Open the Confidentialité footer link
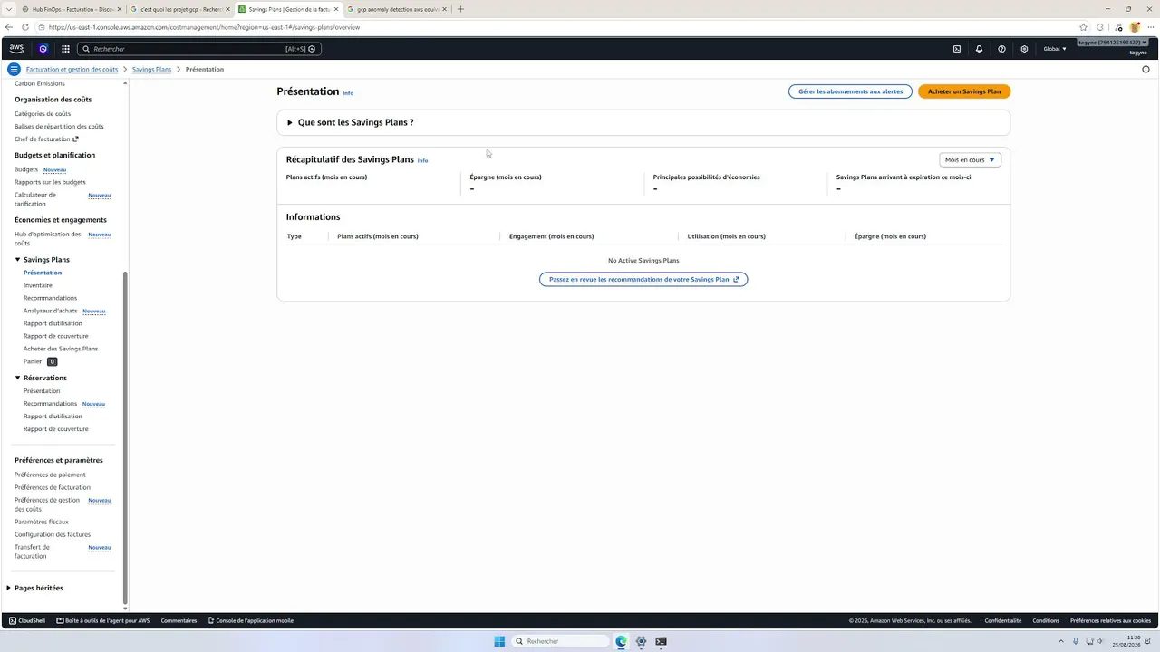The width and height of the screenshot is (1160, 652). pyautogui.click(x=1002, y=620)
